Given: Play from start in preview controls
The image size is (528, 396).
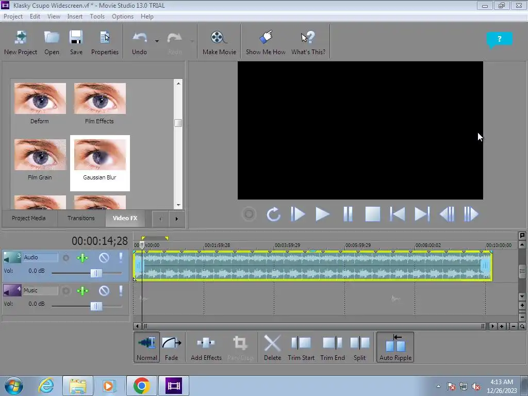Looking at the screenshot, I should tap(298, 214).
